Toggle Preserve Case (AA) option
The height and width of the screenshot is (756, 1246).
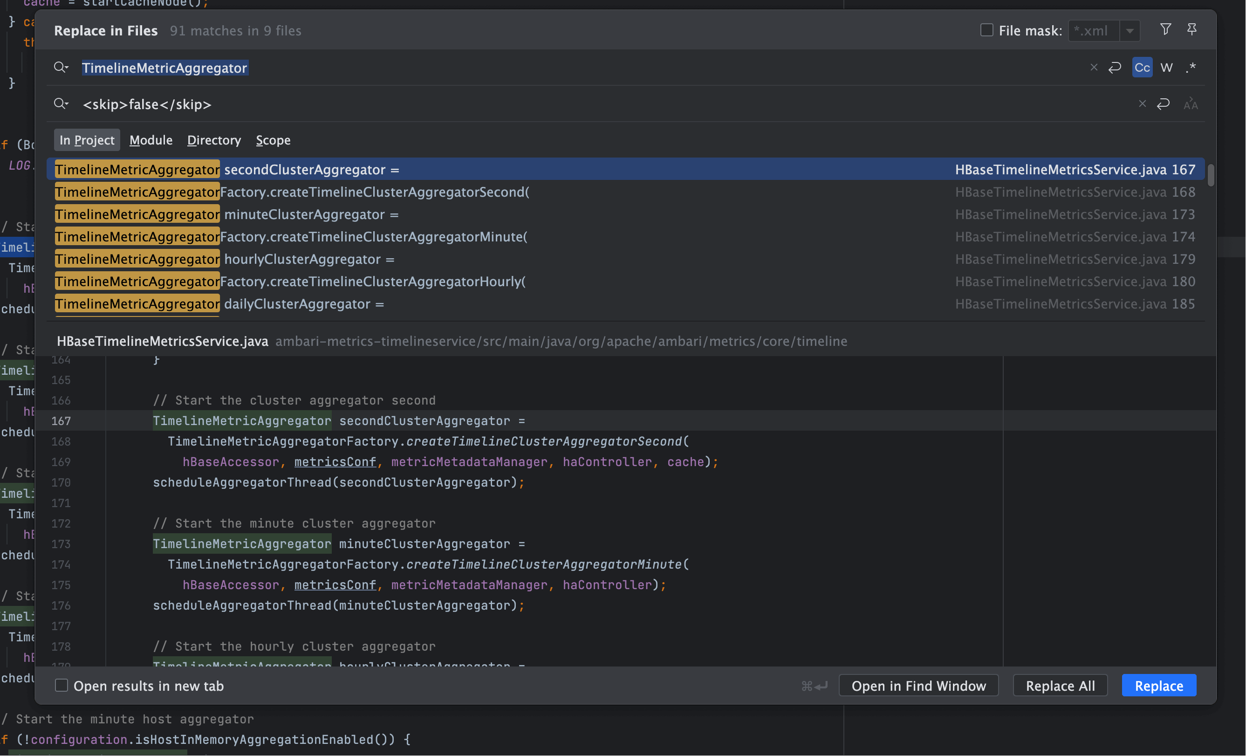pyautogui.click(x=1191, y=103)
